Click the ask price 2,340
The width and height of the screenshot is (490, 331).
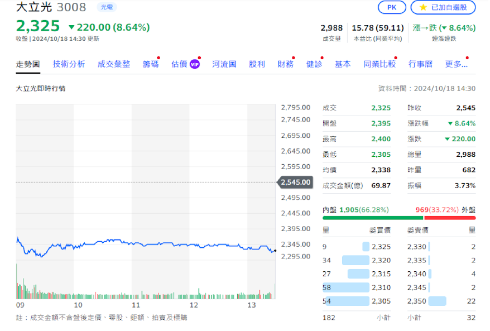pos(417,274)
